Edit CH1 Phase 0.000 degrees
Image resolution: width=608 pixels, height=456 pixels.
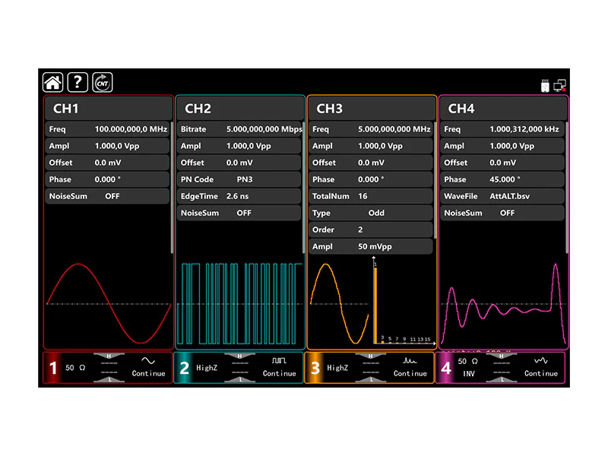pyautogui.click(x=107, y=179)
